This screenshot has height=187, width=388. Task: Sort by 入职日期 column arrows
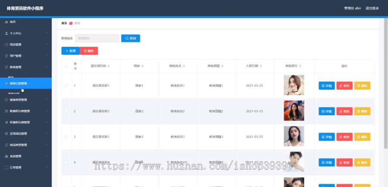pyautogui.click(x=261, y=66)
